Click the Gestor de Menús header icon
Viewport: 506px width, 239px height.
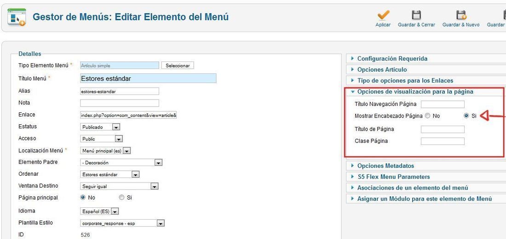16,17
